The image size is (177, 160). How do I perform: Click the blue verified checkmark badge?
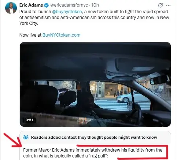tap(47, 5)
